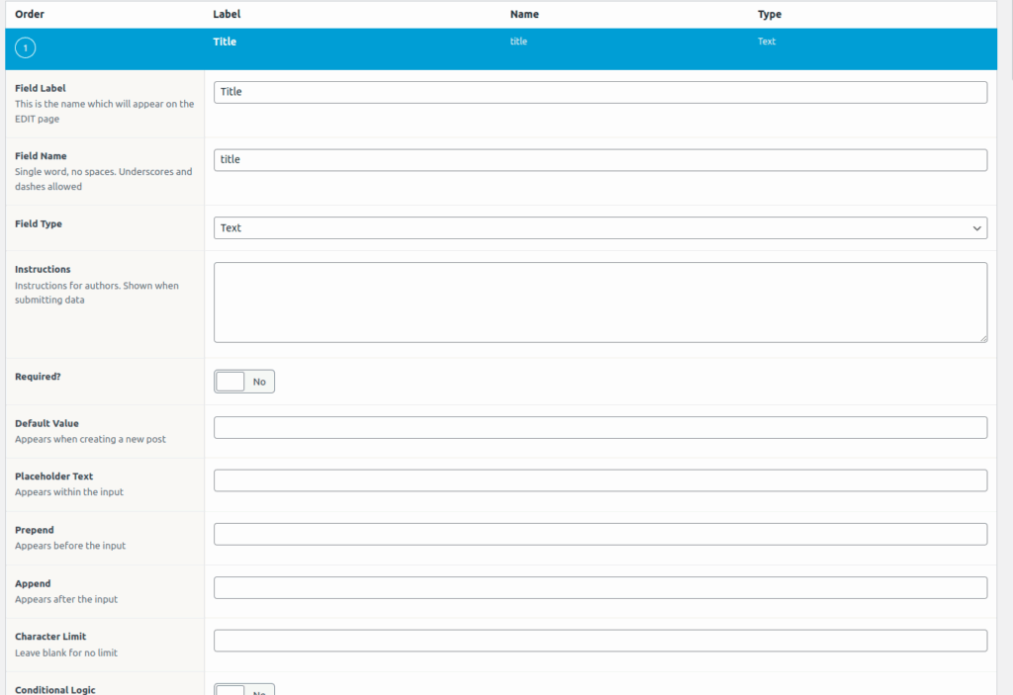Click the Append input field

(x=599, y=588)
